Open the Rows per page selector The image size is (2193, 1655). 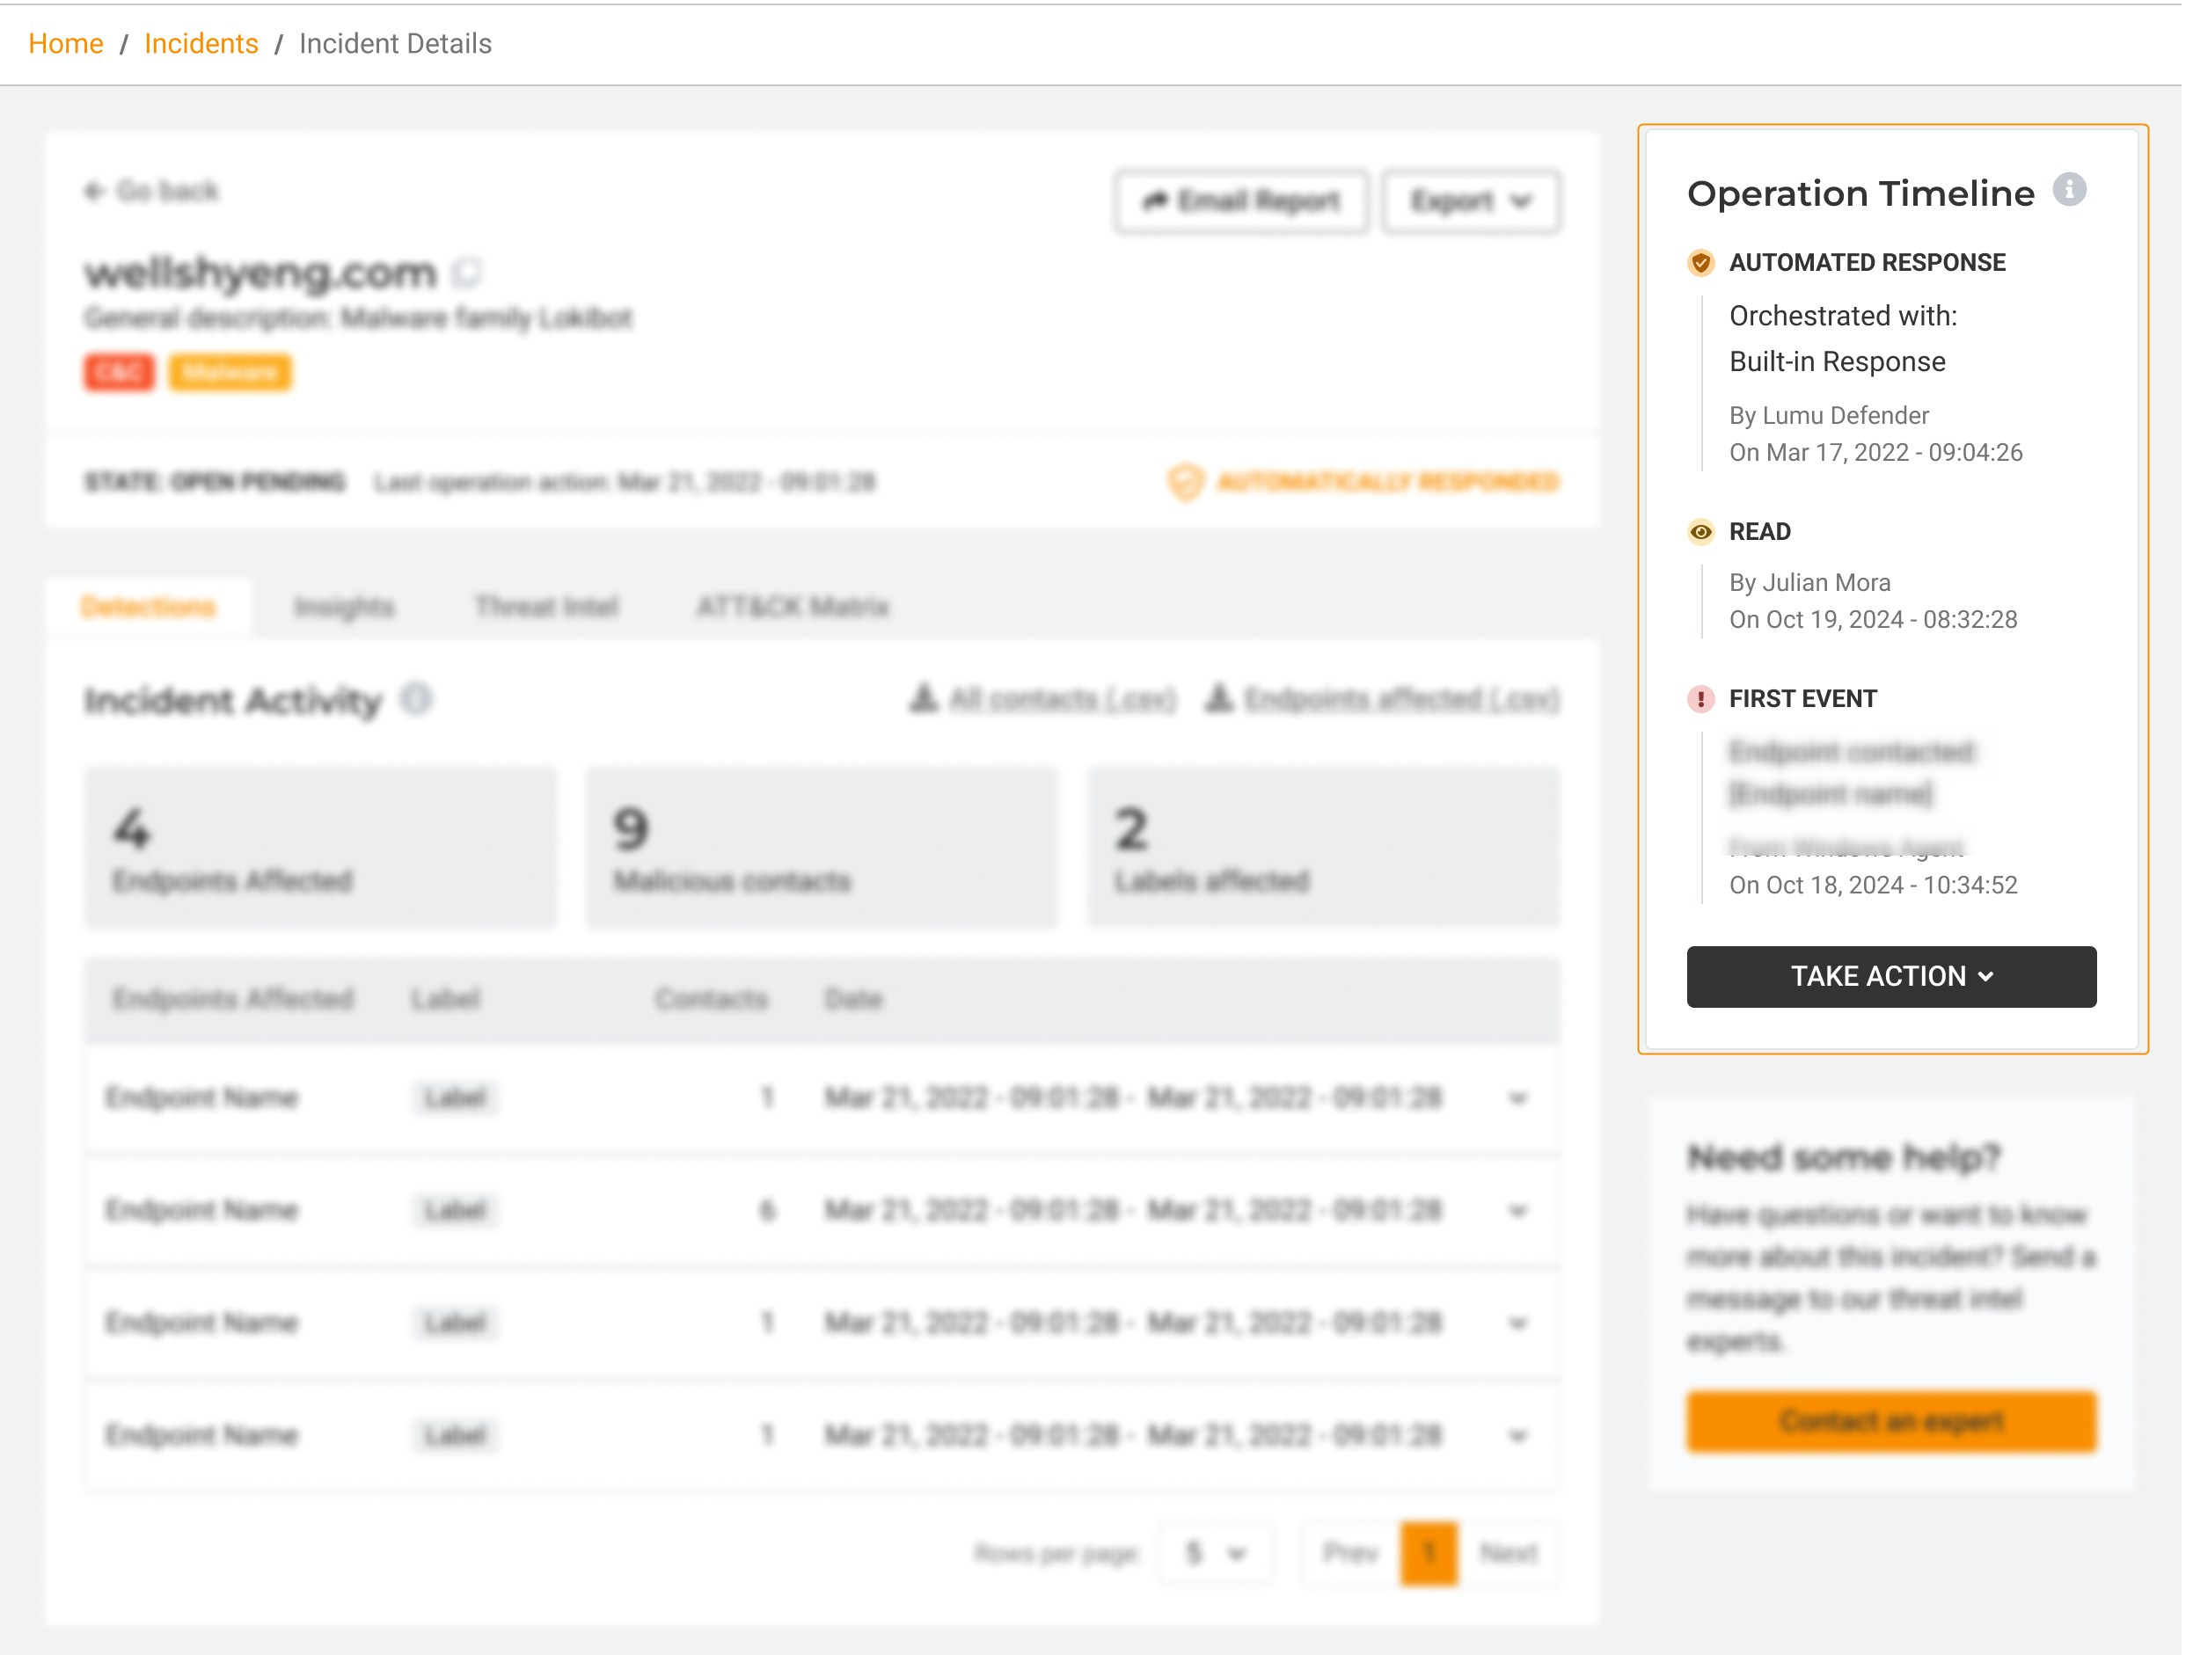(x=1215, y=1553)
